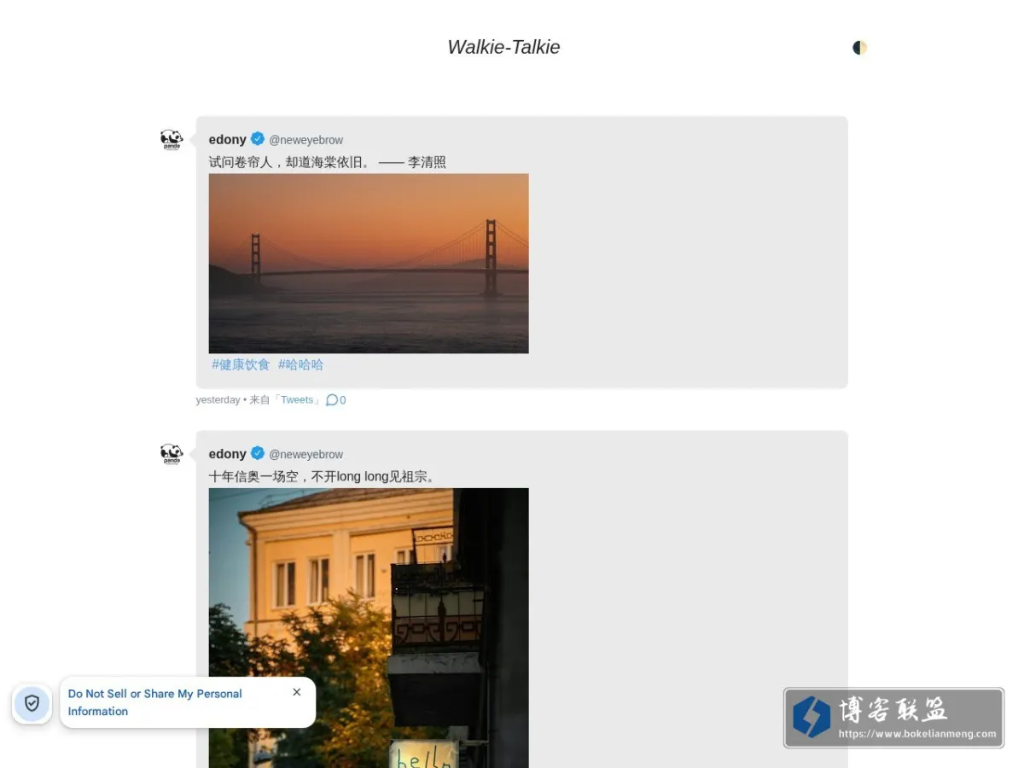This screenshot has width=1024, height=768.
Task: Open the Golden Gate Bridge photo
Action: pyautogui.click(x=369, y=264)
